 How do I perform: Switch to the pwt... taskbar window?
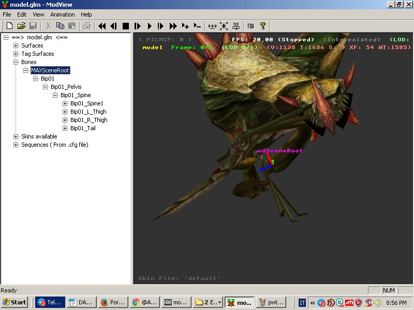[x=271, y=302]
